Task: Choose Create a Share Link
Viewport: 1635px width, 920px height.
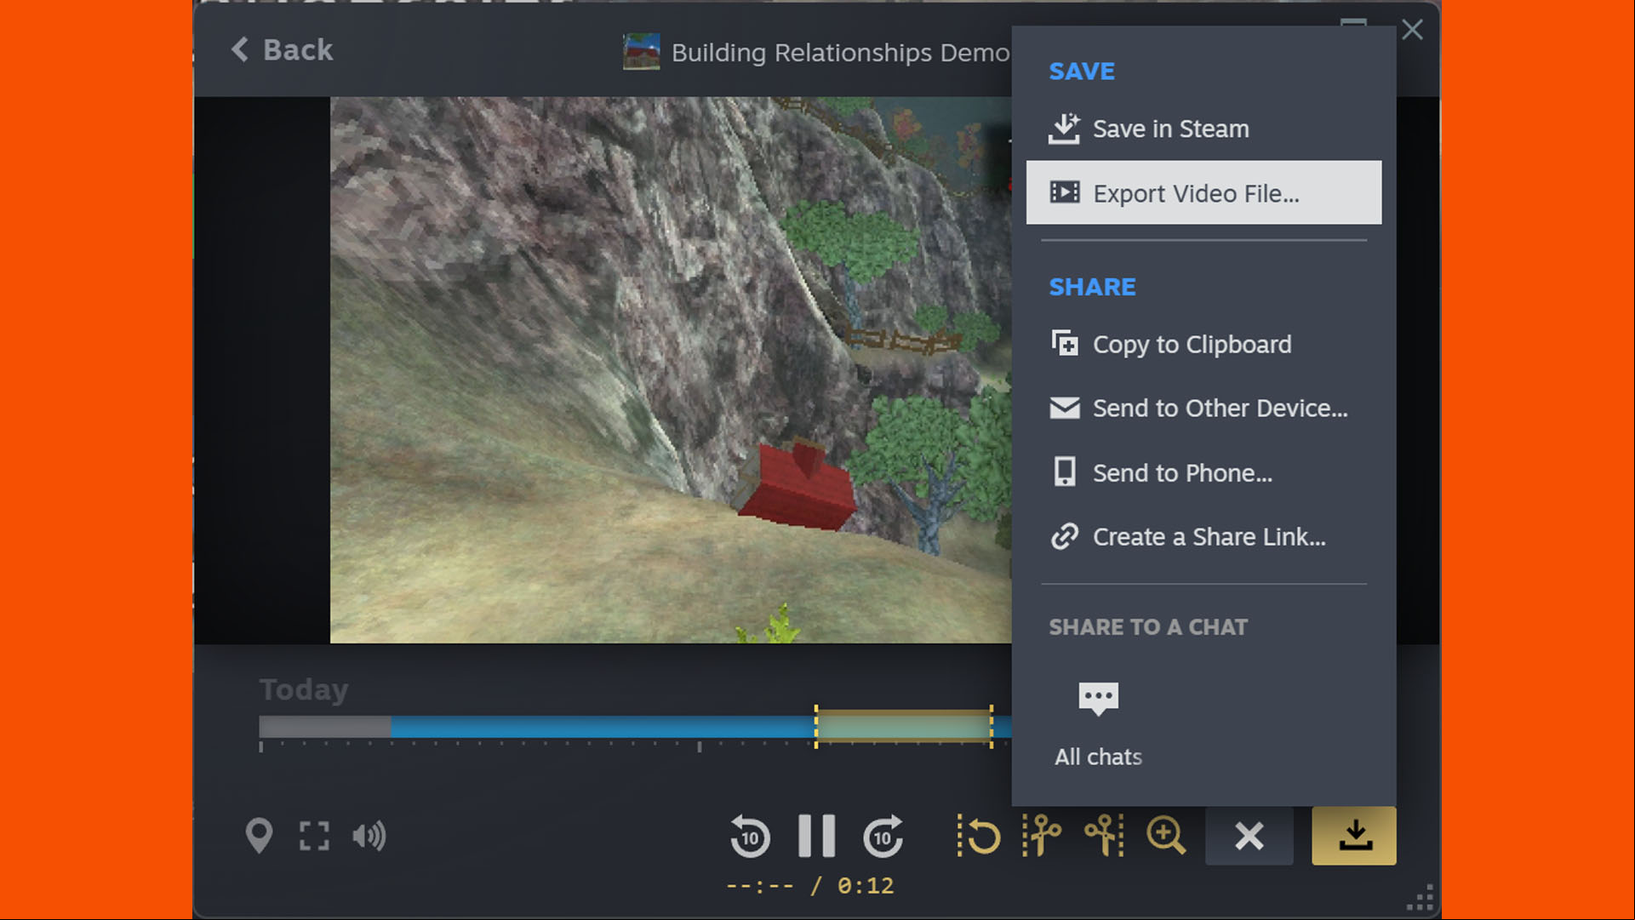Action: (x=1203, y=537)
